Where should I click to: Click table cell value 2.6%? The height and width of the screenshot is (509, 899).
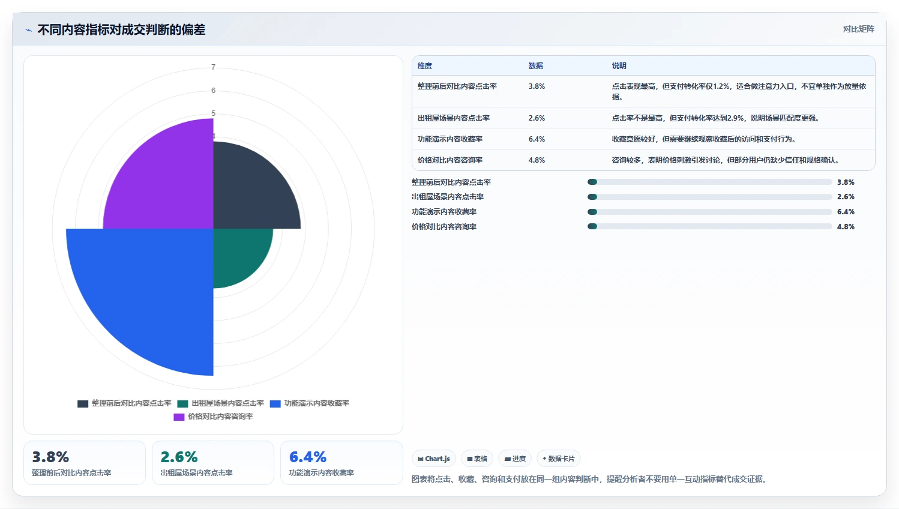click(537, 118)
